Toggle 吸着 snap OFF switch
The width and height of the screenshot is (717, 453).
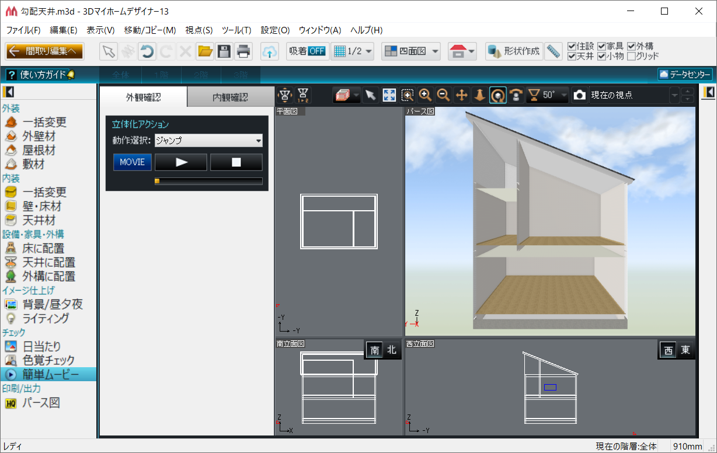(x=307, y=51)
